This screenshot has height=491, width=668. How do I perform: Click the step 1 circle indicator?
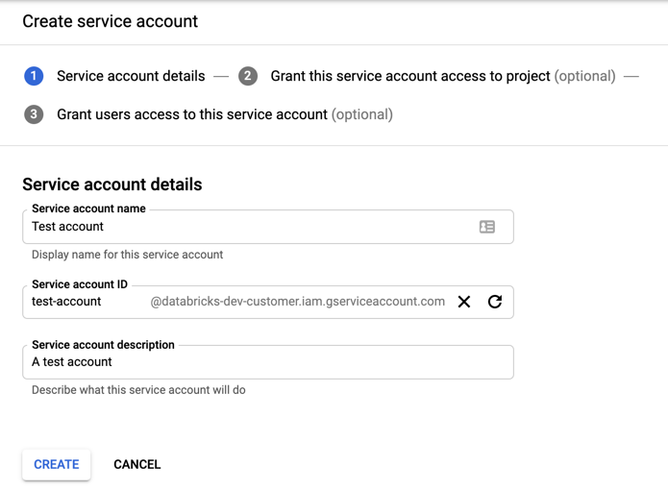coord(34,76)
